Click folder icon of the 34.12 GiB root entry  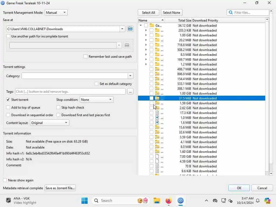click(152, 25)
